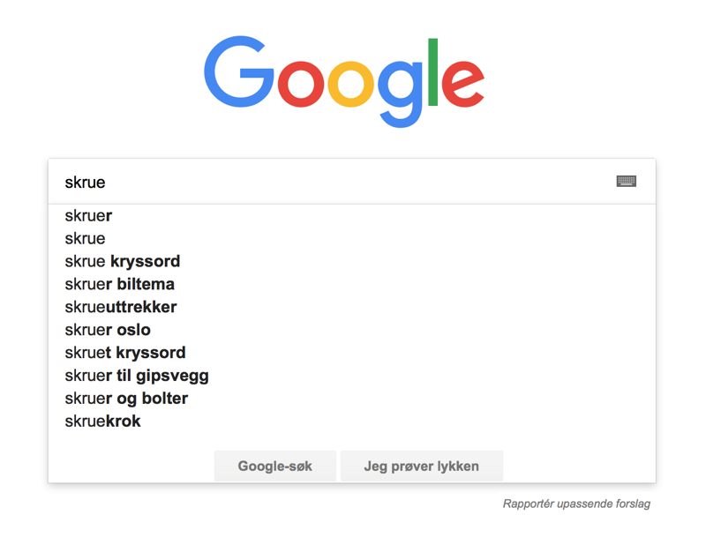
Task: Select the suggestion "skrue kryssord"
Action: pyautogui.click(x=122, y=261)
